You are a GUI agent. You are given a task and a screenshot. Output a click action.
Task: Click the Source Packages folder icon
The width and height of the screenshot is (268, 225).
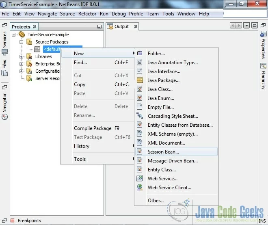29,42
